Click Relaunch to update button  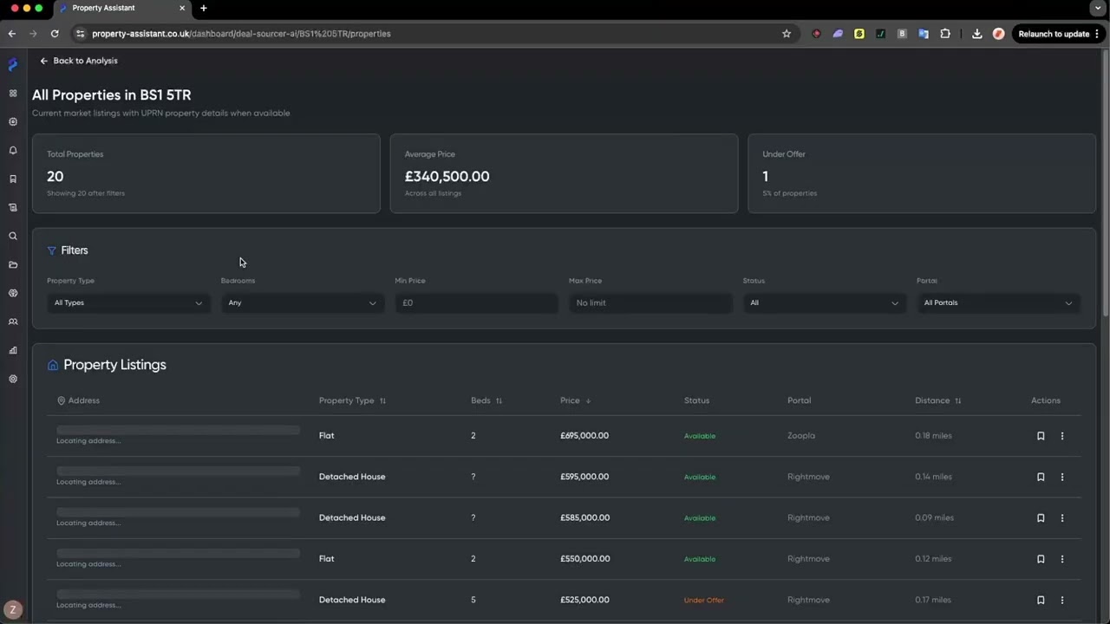point(1059,34)
